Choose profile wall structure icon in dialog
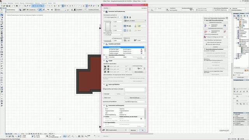Image resolution: width=249 pixels, height=140 pixels. click(130, 17)
